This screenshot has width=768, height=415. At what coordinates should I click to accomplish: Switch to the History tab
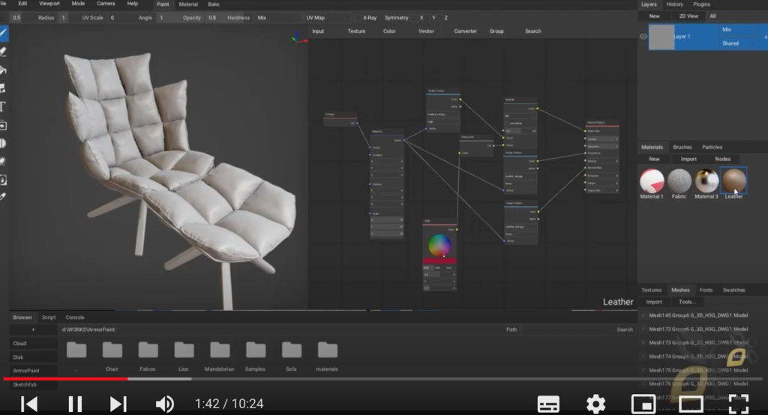pyautogui.click(x=674, y=4)
